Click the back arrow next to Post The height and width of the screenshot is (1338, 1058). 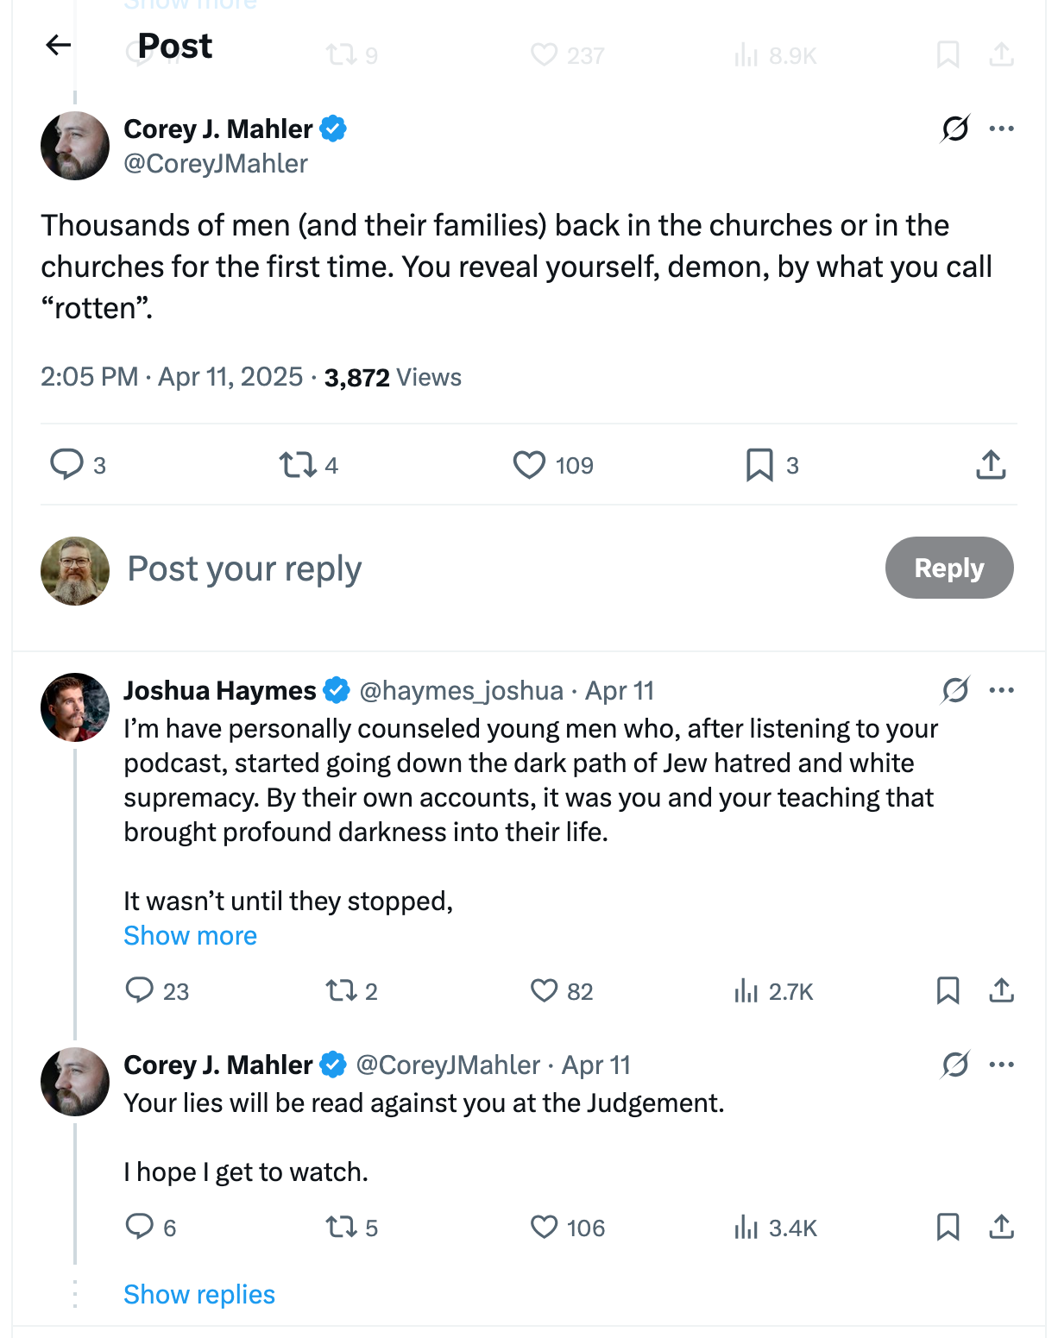[x=58, y=45]
